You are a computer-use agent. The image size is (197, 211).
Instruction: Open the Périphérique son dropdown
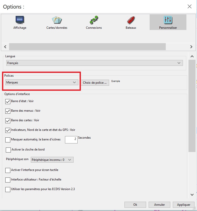pos(52,160)
